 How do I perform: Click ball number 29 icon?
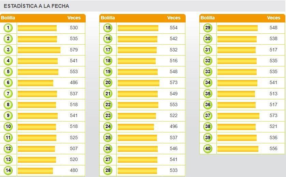[x=208, y=28]
